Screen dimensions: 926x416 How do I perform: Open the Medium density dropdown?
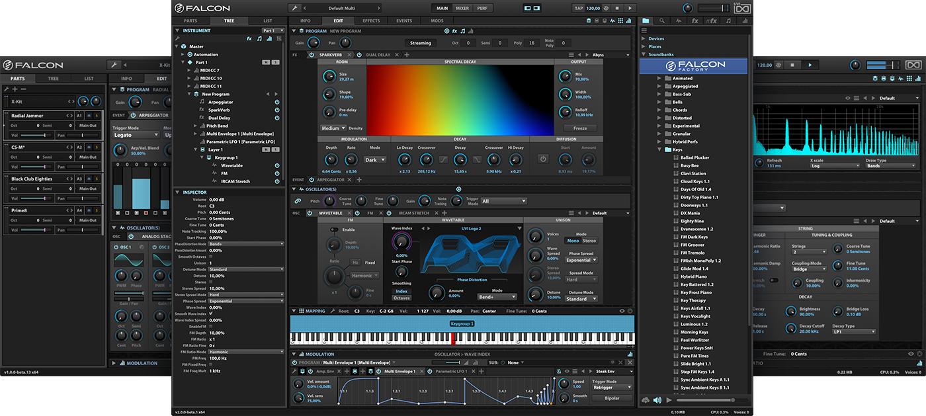[333, 128]
